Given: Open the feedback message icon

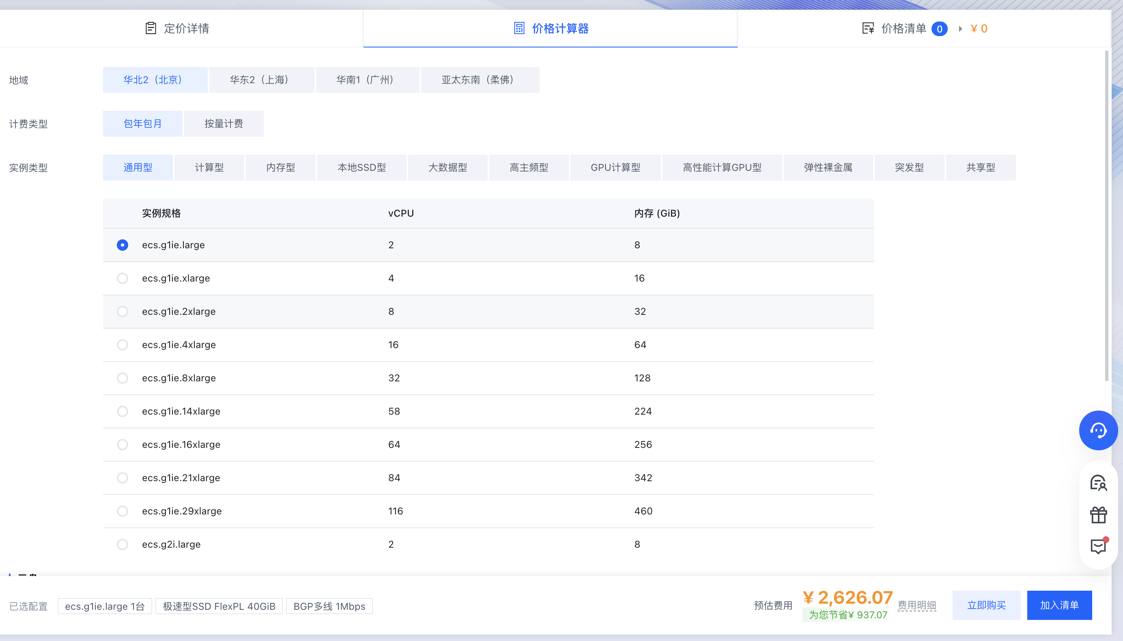Looking at the screenshot, I should 1098,546.
